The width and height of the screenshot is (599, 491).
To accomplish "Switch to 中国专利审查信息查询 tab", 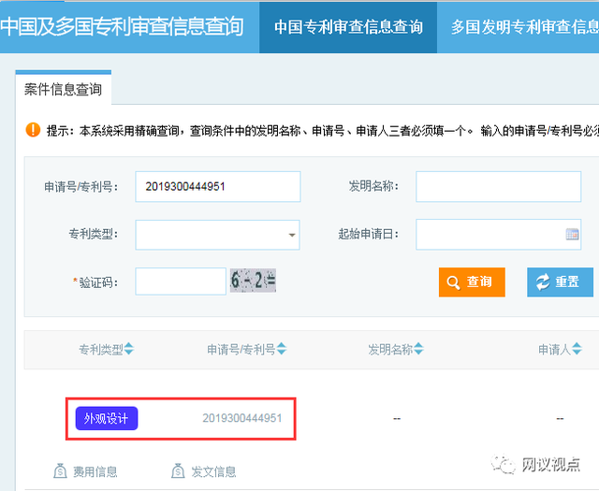I will (x=348, y=27).
